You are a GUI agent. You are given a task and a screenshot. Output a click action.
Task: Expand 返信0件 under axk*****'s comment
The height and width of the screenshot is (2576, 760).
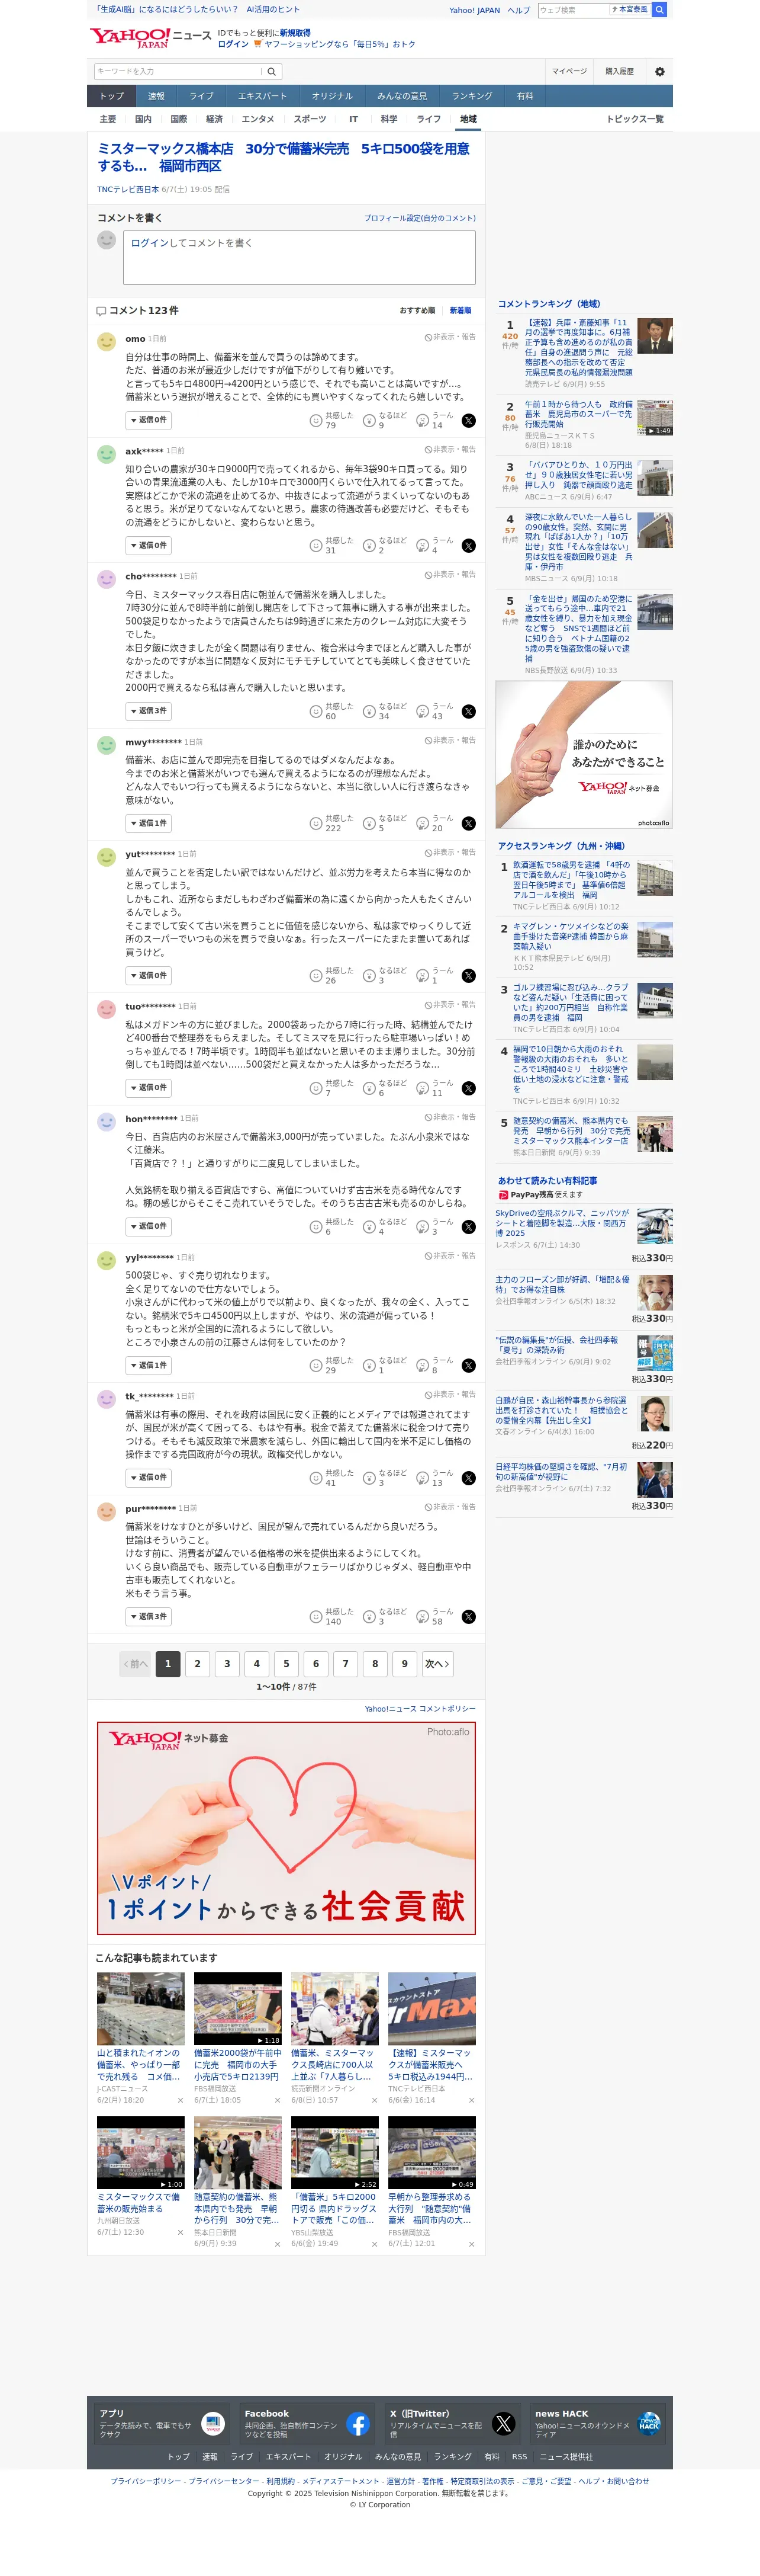click(x=148, y=545)
